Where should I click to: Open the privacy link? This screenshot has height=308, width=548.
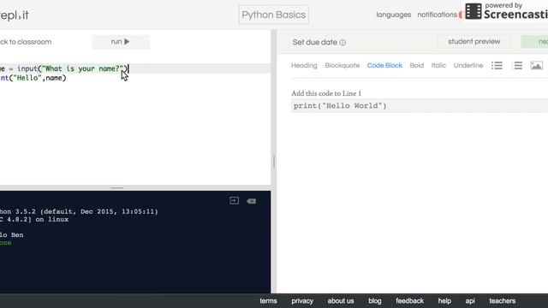pyautogui.click(x=302, y=300)
